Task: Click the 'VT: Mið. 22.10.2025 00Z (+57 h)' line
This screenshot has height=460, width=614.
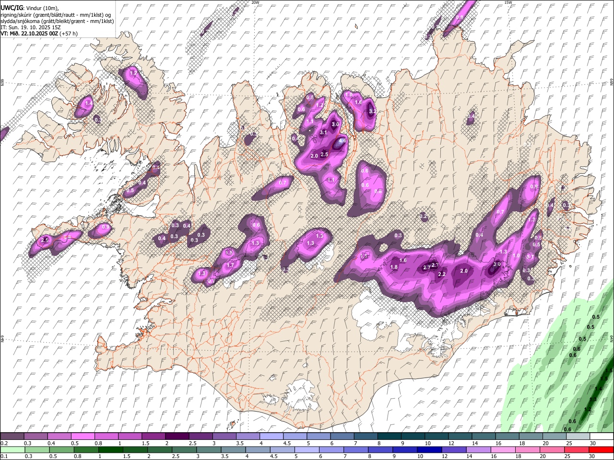Action: click(x=39, y=34)
